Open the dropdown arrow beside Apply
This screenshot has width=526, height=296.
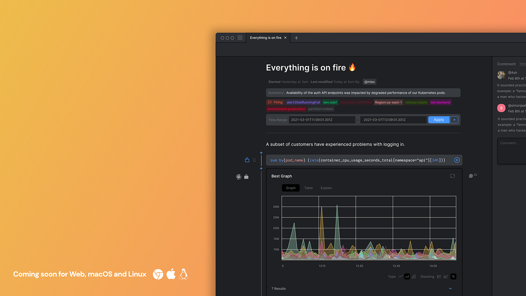454,120
